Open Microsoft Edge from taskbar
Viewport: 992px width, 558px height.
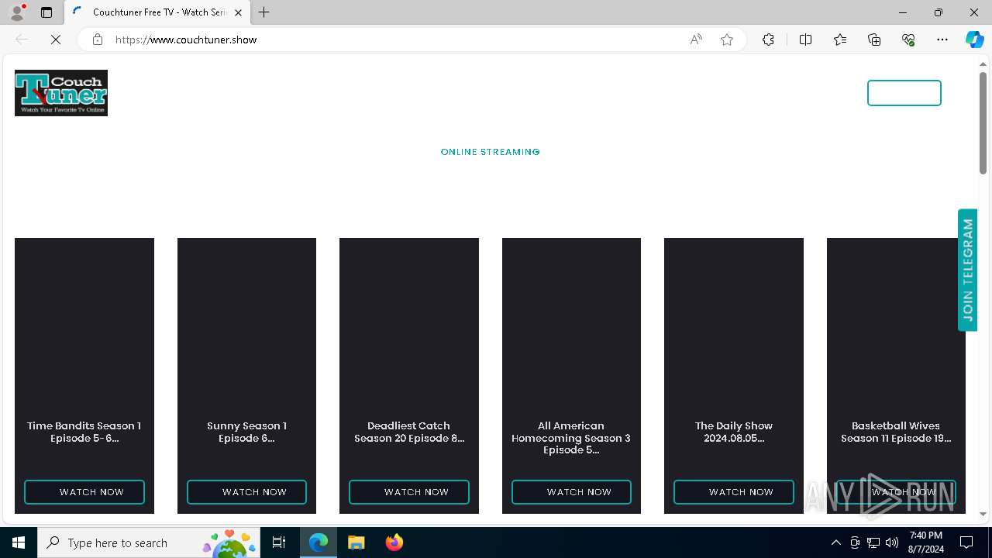click(x=319, y=542)
